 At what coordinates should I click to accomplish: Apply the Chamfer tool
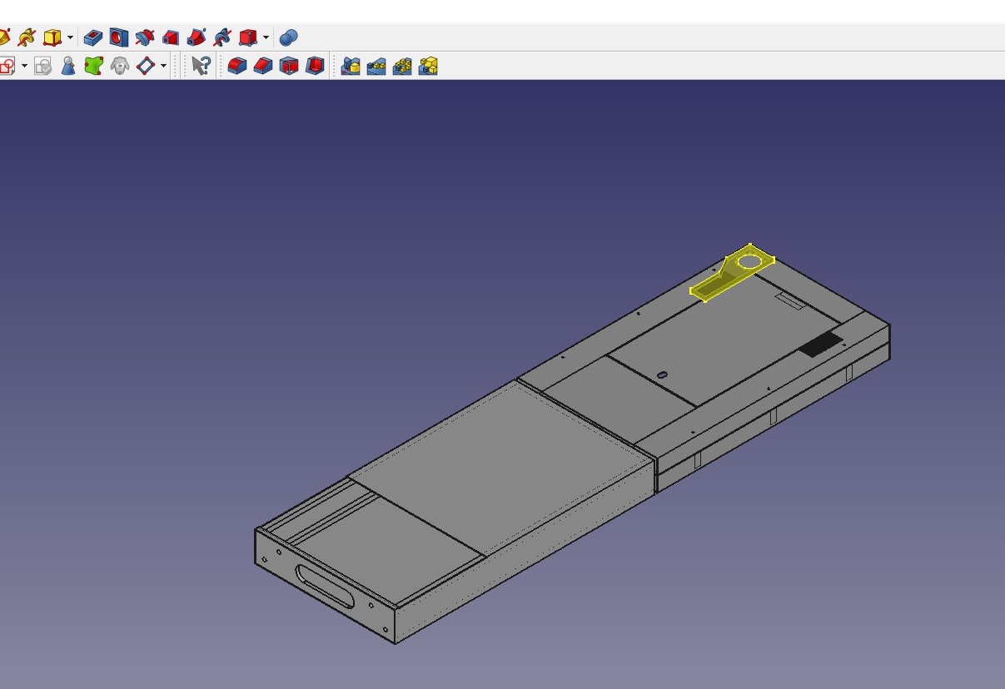click(x=263, y=66)
